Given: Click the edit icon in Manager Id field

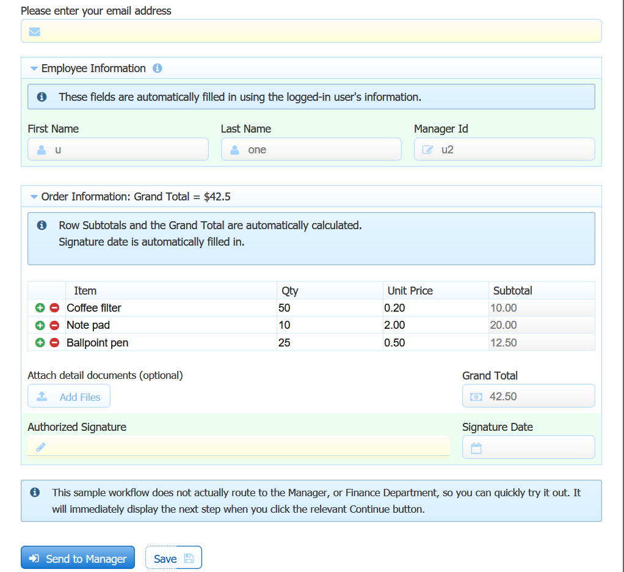Looking at the screenshot, I should [428, 150].
